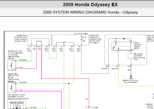Click the "PNK" label above J/C C608
This screenshot has height=109, width=154.
click(87, 99)
